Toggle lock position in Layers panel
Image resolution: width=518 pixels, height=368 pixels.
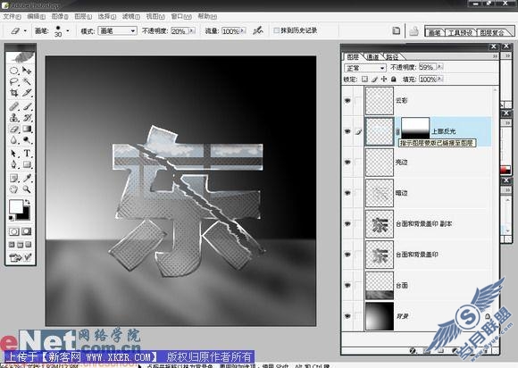384,79
